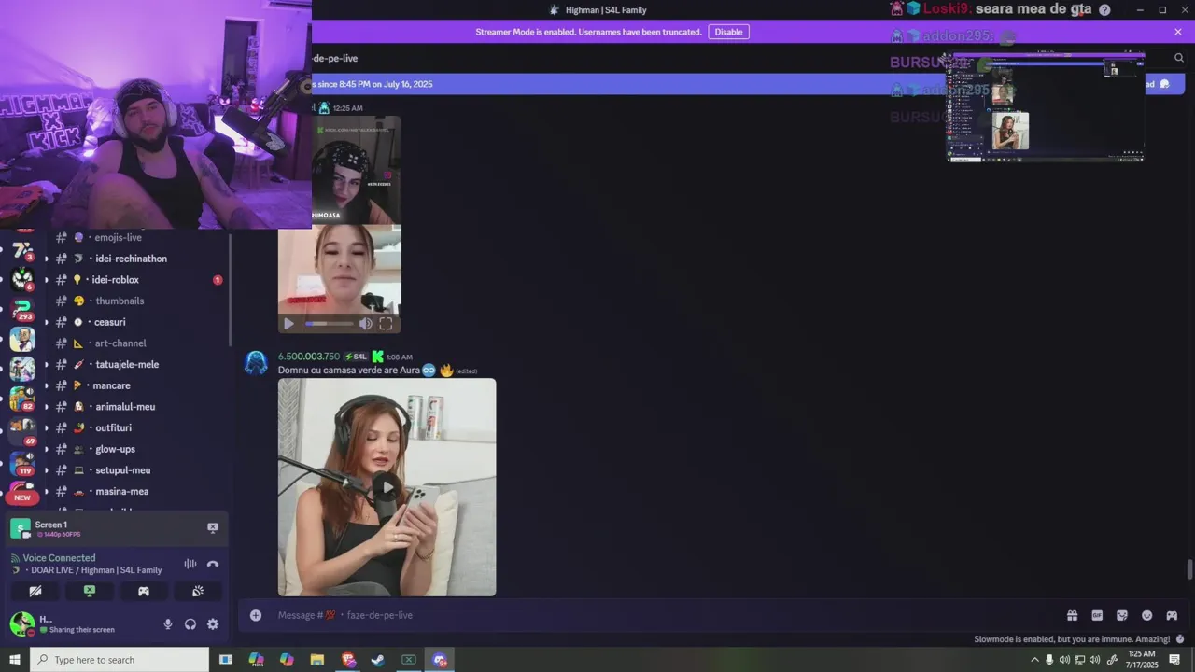Open the 1 mention badge on idei-roblox
This screenshot has width=1195, height=672.
[x=218, y=280]
